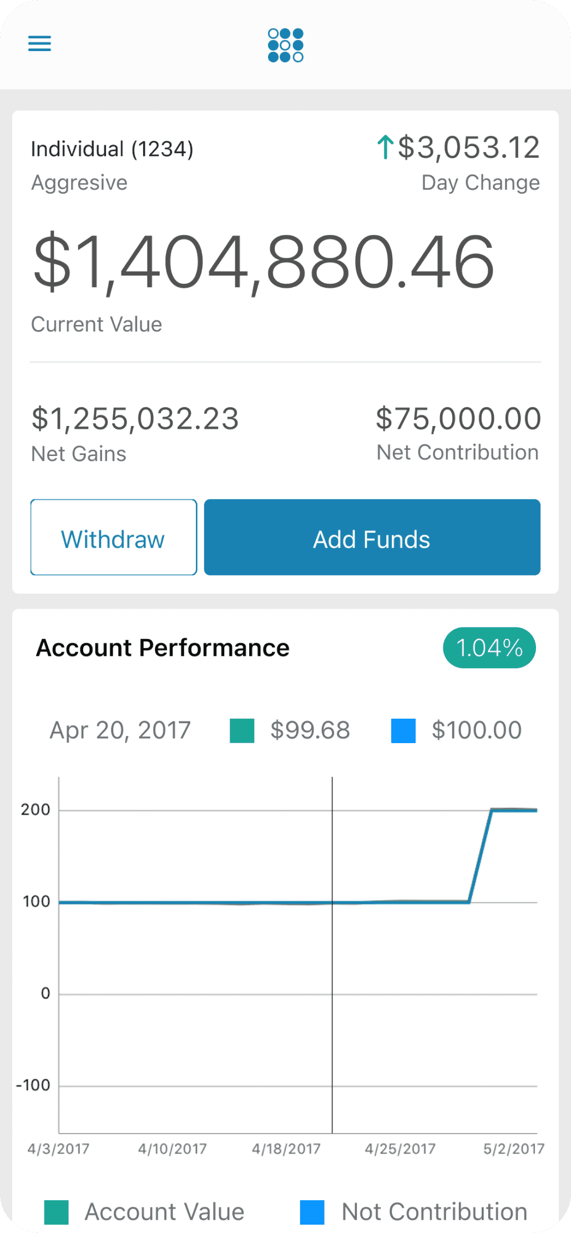Open the hamburger menu
Screen dimensions: 571x1233
point(39,43)
